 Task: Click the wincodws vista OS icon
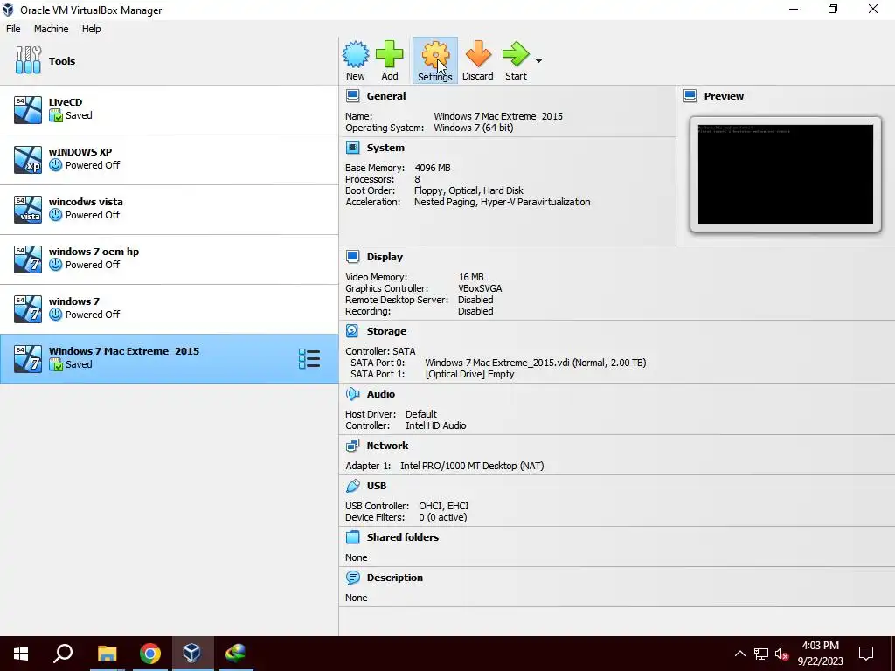(28, 209)
